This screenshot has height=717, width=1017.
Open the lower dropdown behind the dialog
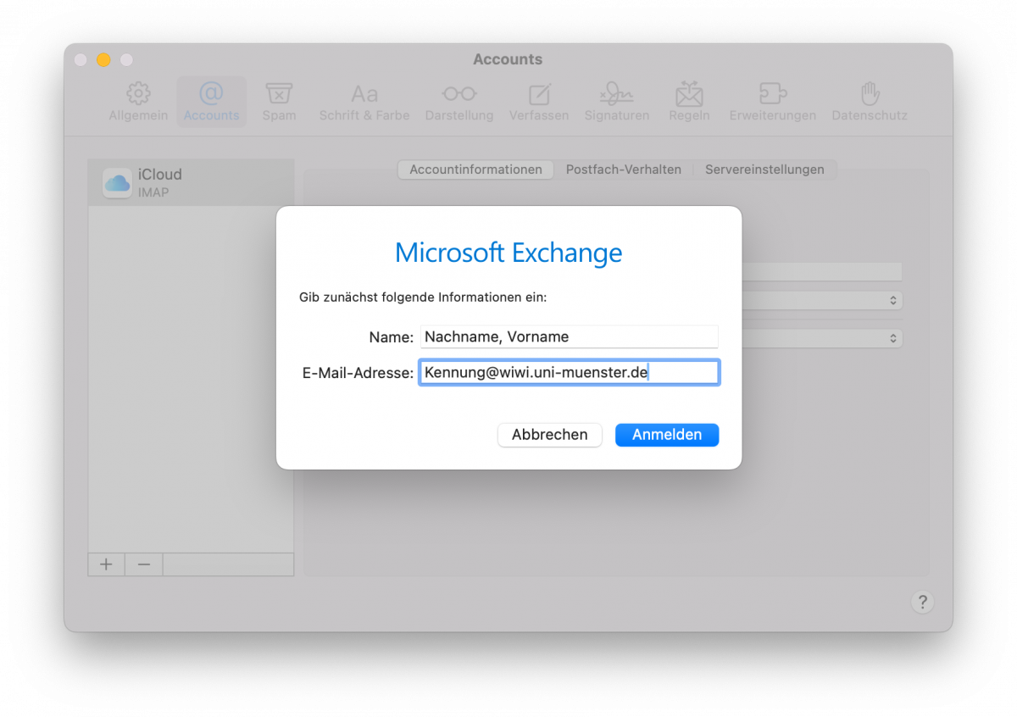(822, 338)
